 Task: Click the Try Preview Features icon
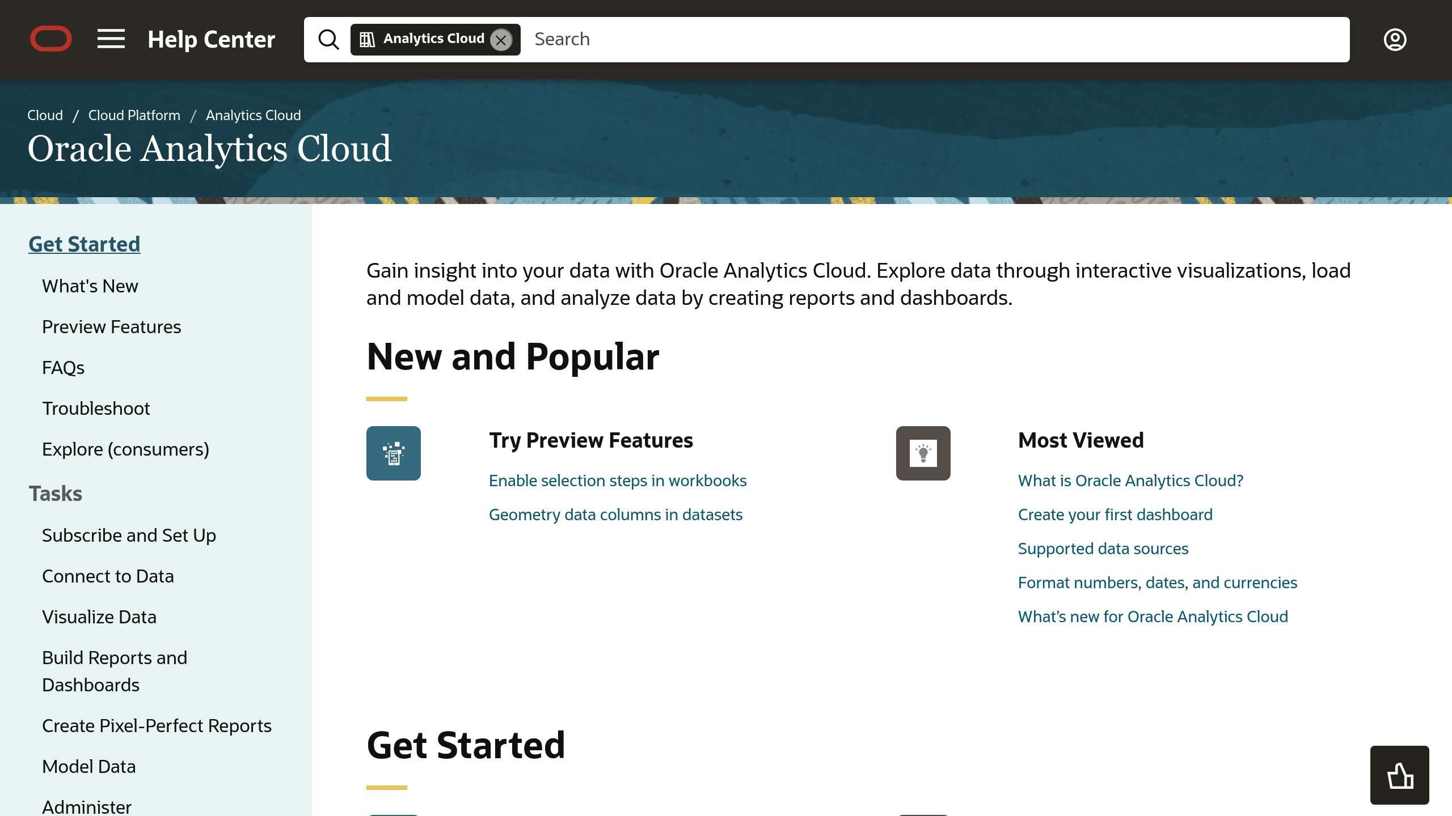[394, 453]
